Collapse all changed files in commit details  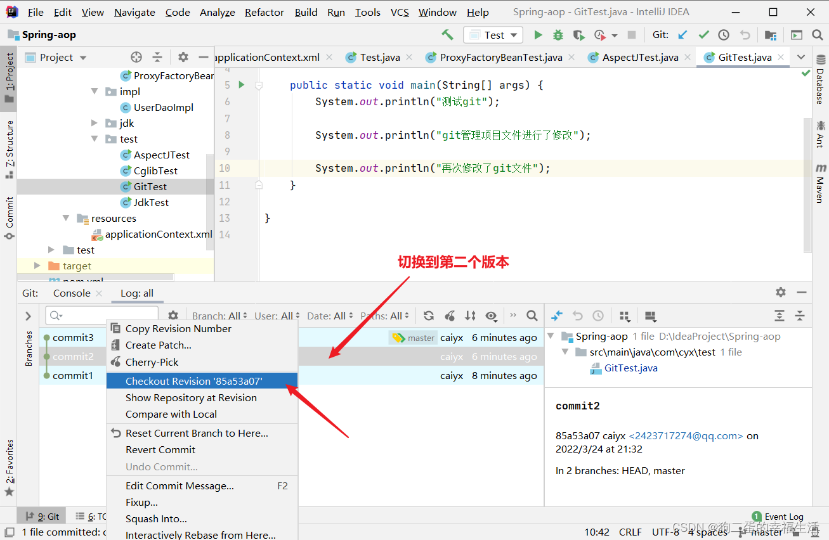(x=800, y=316)
